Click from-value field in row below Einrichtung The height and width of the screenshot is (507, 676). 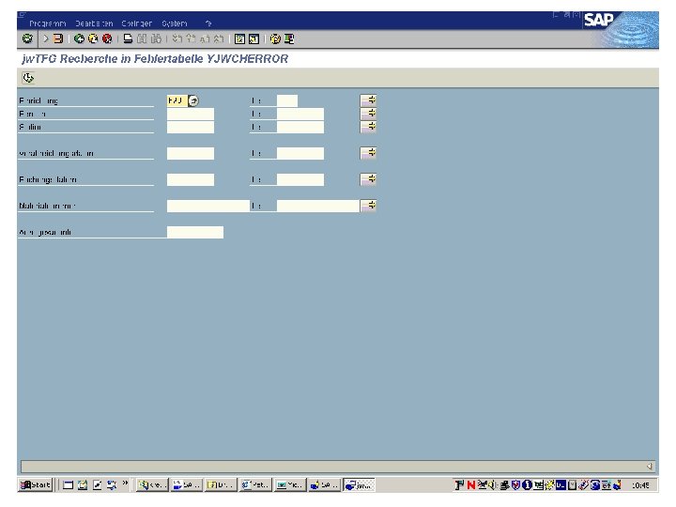[x=190, y=114]
